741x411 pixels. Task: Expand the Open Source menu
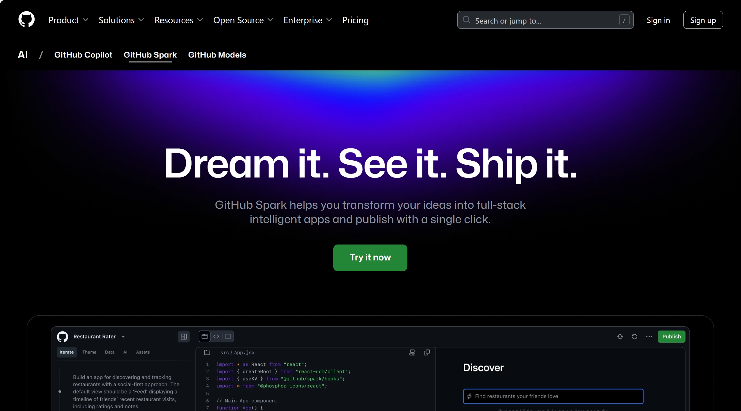click(x=243, y=20)
